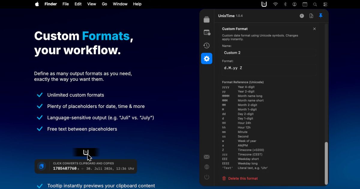Click the AM/PM reference row
Screen dimensions: 360x189
235,145
